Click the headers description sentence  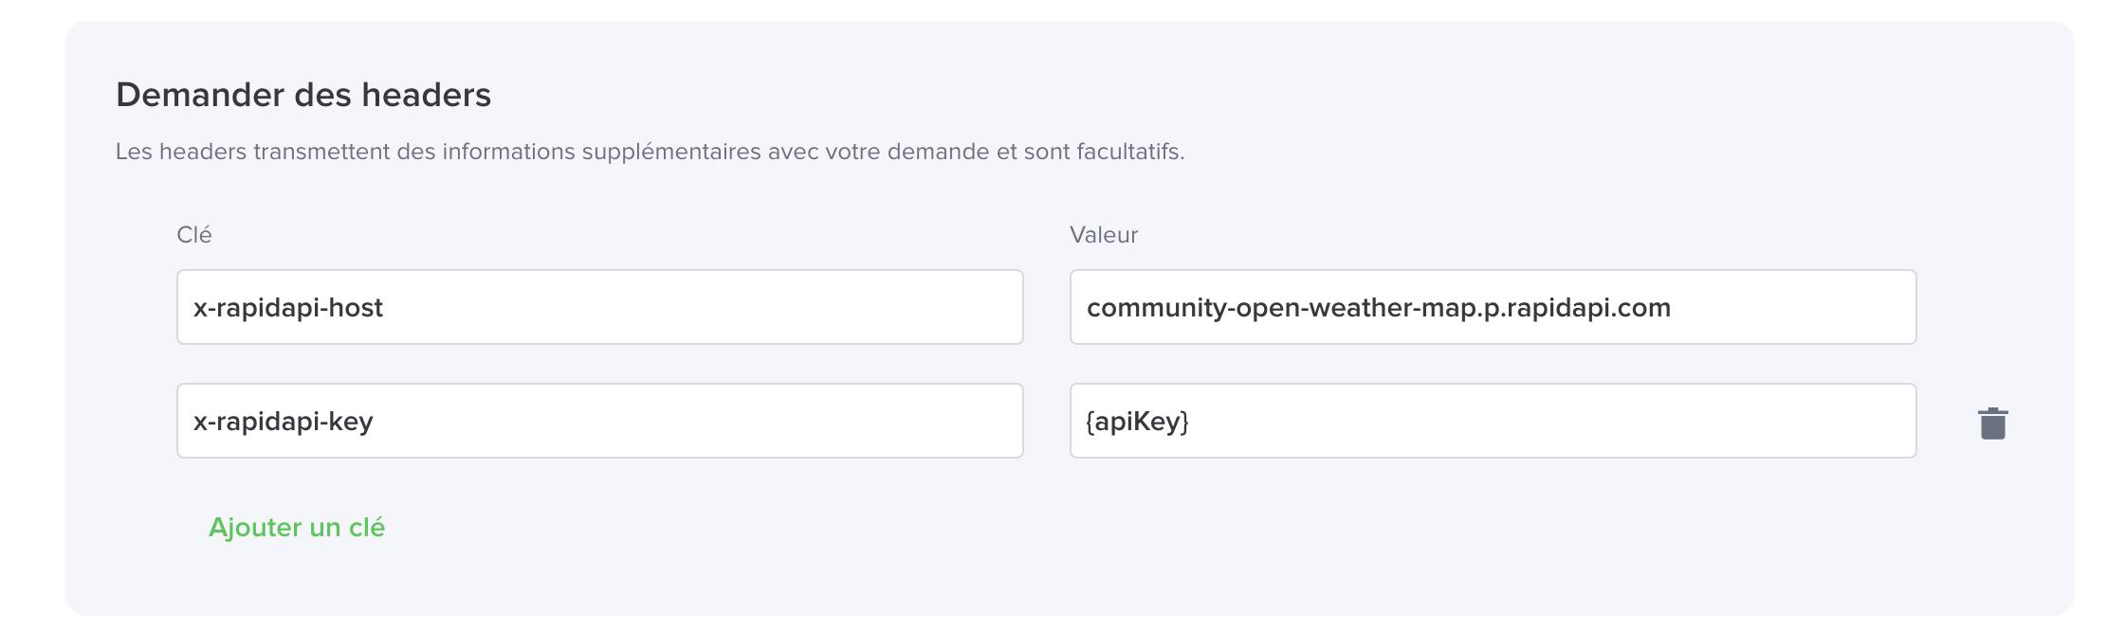click(651, 152)
